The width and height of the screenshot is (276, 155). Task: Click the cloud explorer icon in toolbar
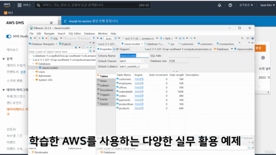click(180, 38)
